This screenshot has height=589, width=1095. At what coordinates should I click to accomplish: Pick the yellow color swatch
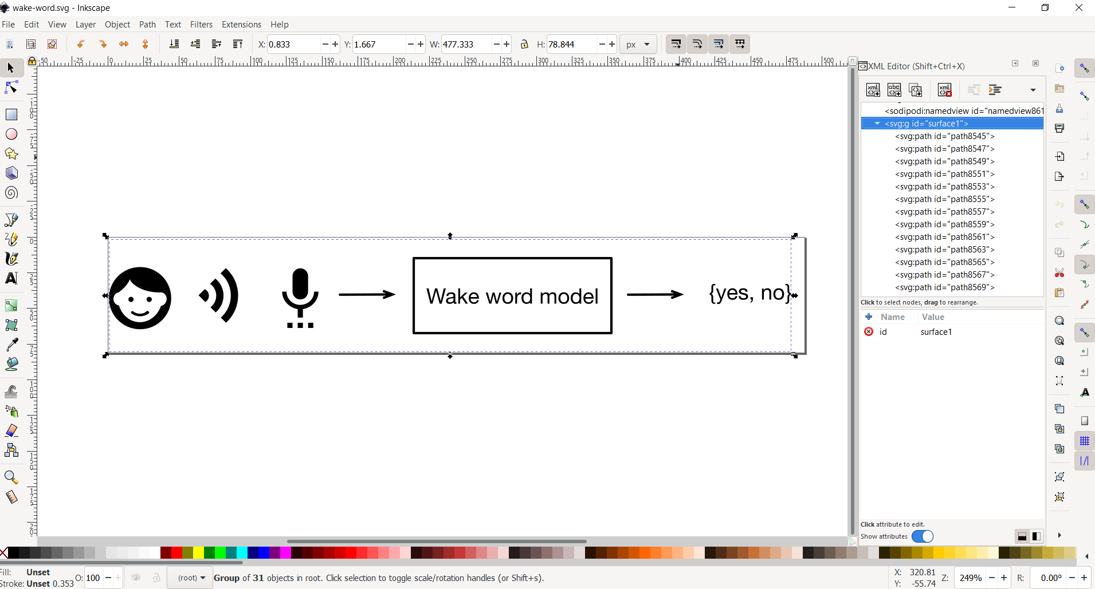pos(198,553)
